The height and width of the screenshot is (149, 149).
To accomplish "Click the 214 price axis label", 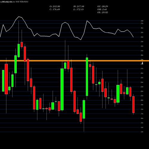I will coord(142,96).
